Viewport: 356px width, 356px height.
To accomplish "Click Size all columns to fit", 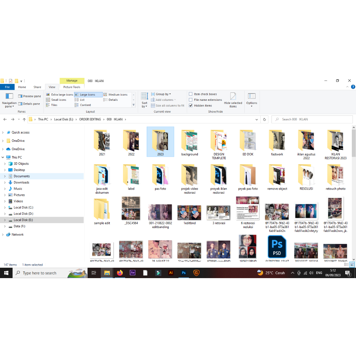I will pyautogui.click(x=168, y=106).
